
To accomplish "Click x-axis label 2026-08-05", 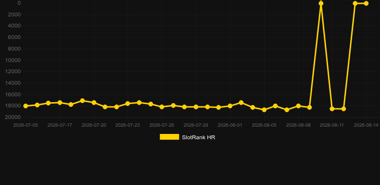I will tap(264, 125).
